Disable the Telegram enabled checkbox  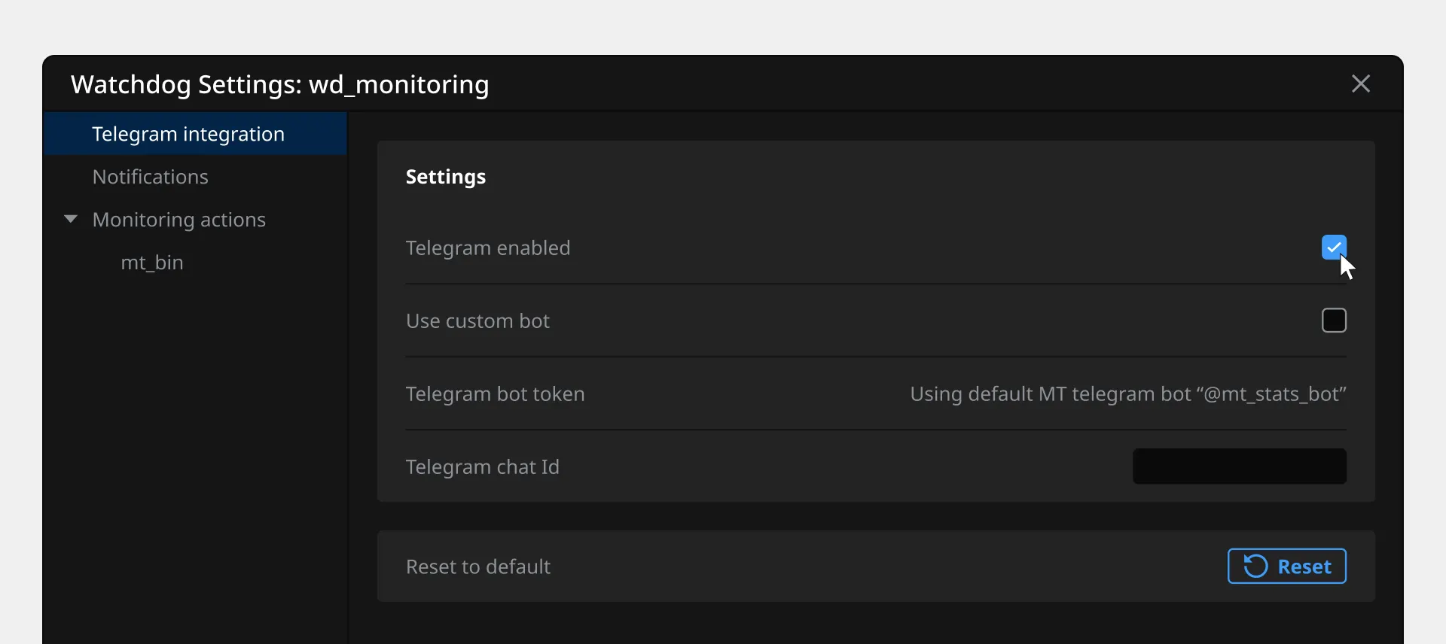1334,247
